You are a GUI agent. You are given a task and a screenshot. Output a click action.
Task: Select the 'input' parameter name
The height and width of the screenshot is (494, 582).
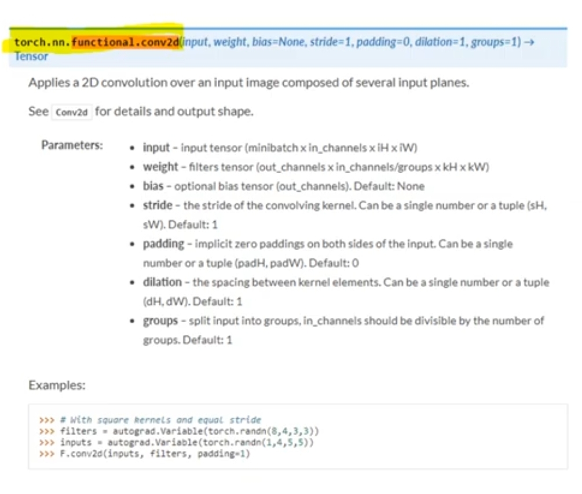click(156, 148)
